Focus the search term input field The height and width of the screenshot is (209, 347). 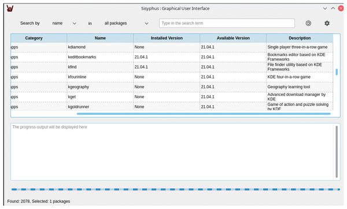pos(227,23)
